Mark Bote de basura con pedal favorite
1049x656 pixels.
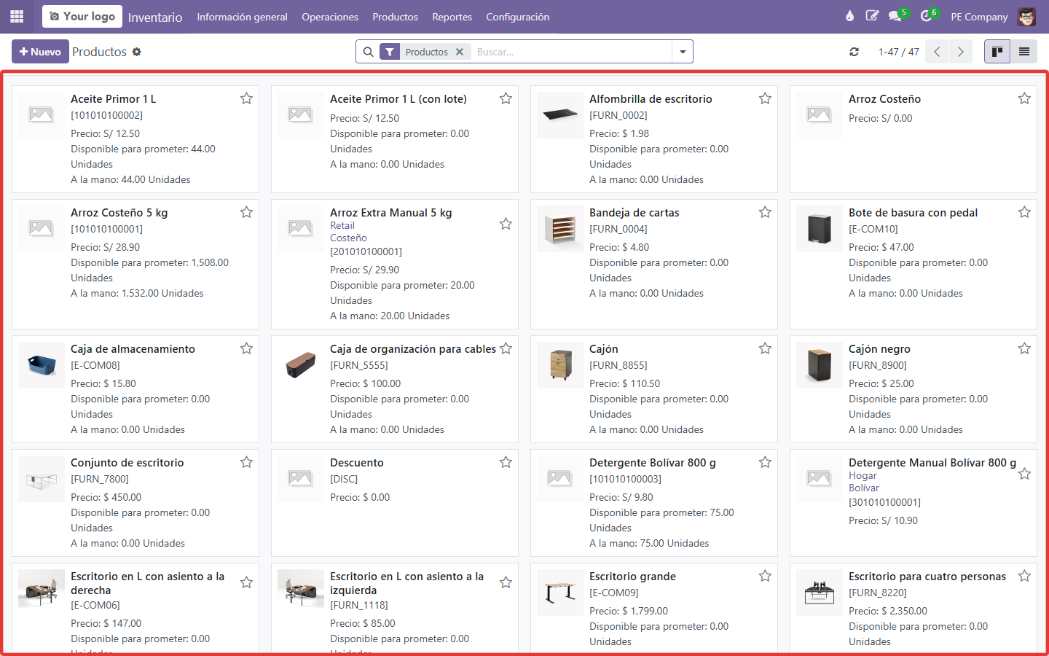[1024, 212]
